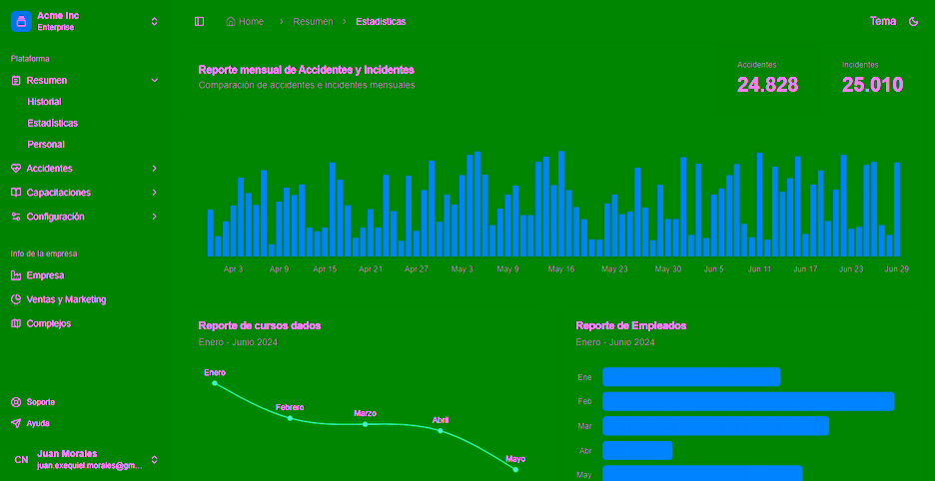Toggle dark mode moon icon

click(913, 21)
